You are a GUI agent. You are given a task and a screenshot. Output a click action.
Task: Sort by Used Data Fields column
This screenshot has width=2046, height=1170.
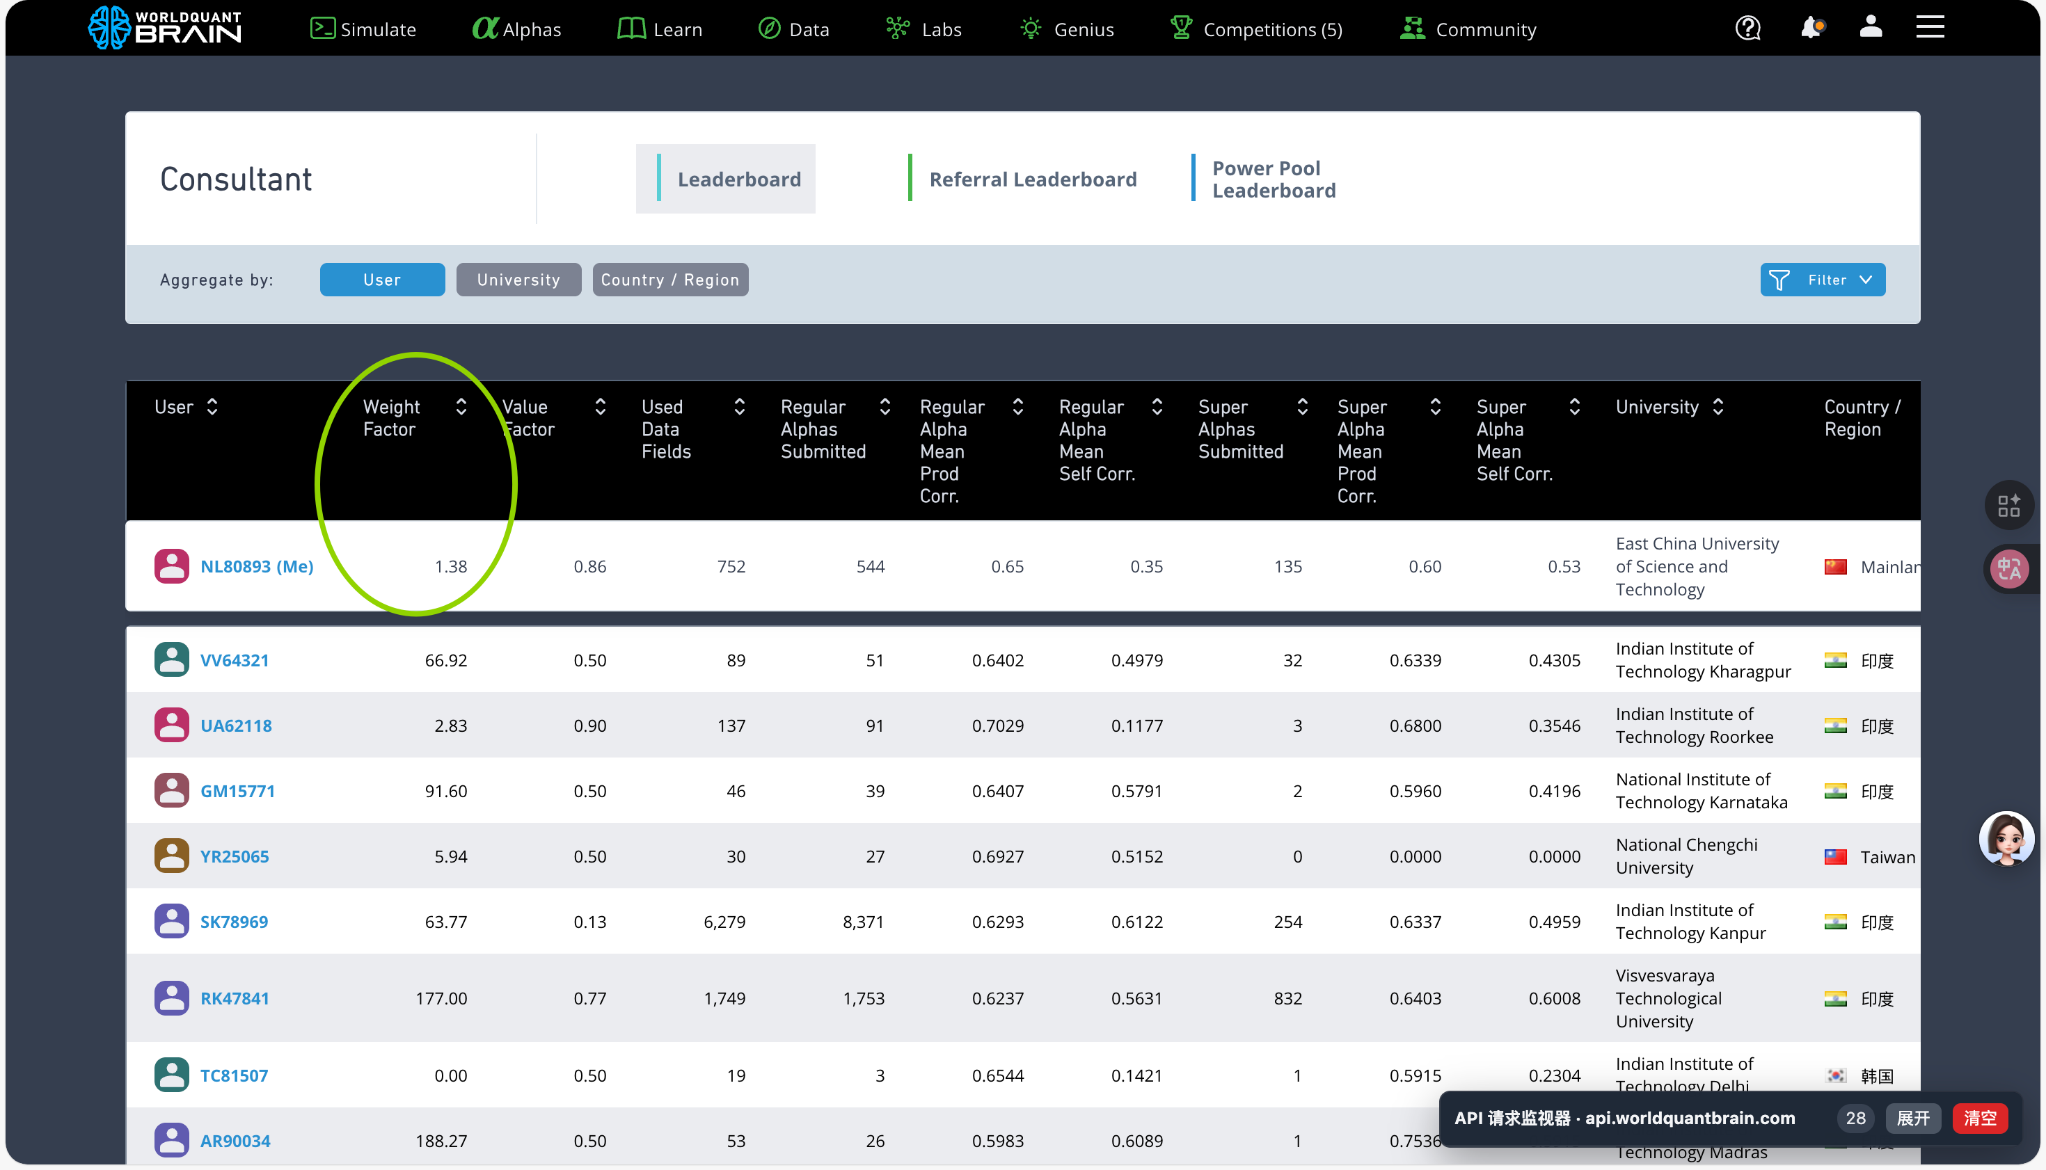click(x=739, y=407)
